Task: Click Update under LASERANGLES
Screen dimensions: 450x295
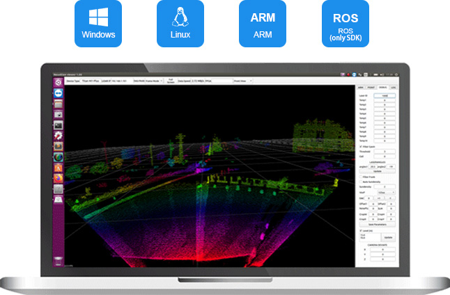Action: [377, 171]
